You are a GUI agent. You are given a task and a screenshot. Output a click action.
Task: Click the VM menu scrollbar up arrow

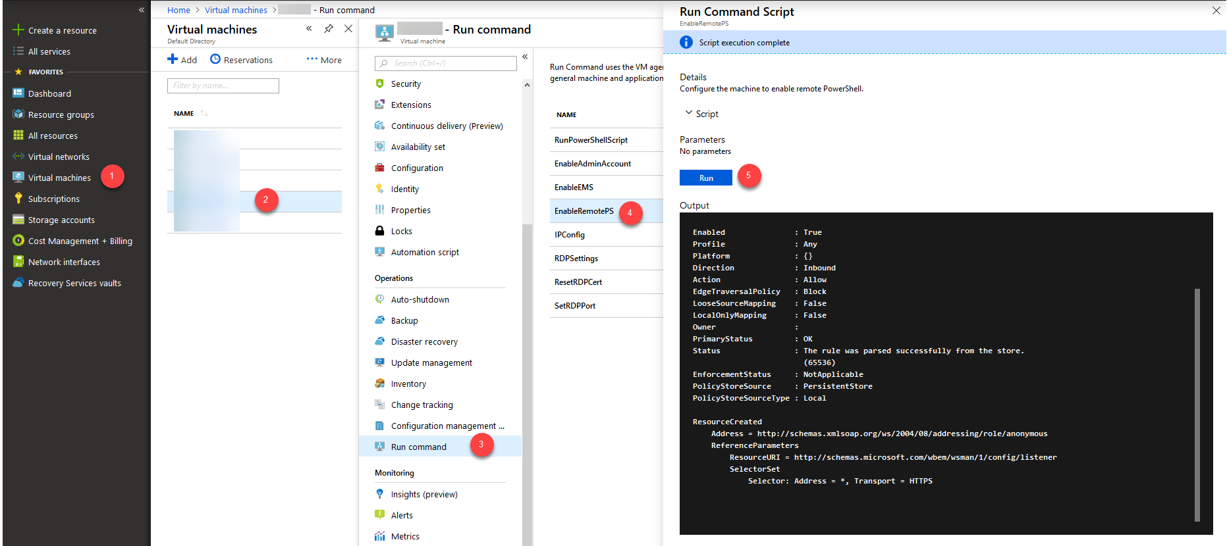point(527,85)
